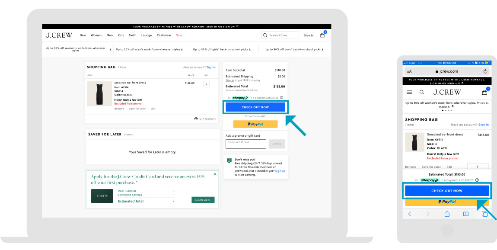The width and height of the screenshot is (497, 250).
Task: Click LEARN MORE on the credit card banner
Action: [203, 200]
